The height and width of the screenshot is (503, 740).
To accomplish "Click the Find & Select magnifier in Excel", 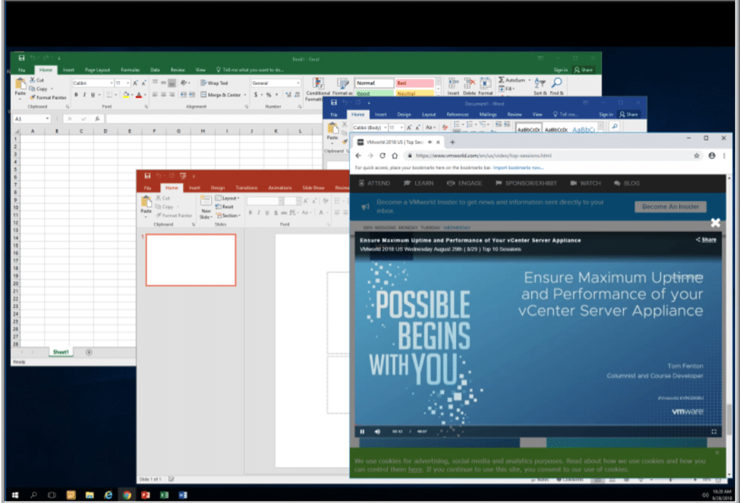I will (557, 83).
